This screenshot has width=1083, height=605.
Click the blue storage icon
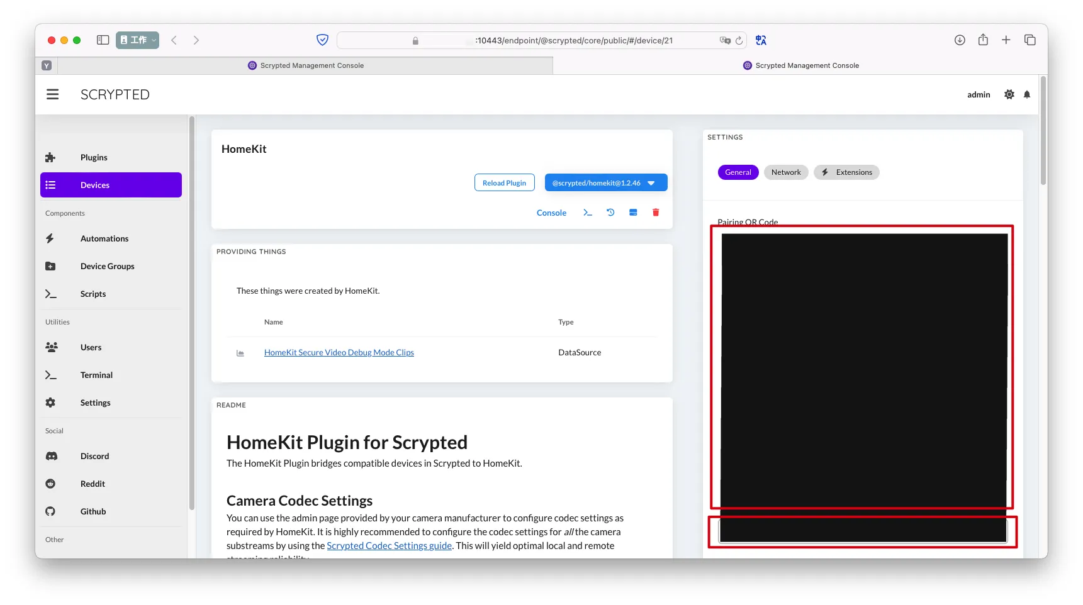pos(633,213)
